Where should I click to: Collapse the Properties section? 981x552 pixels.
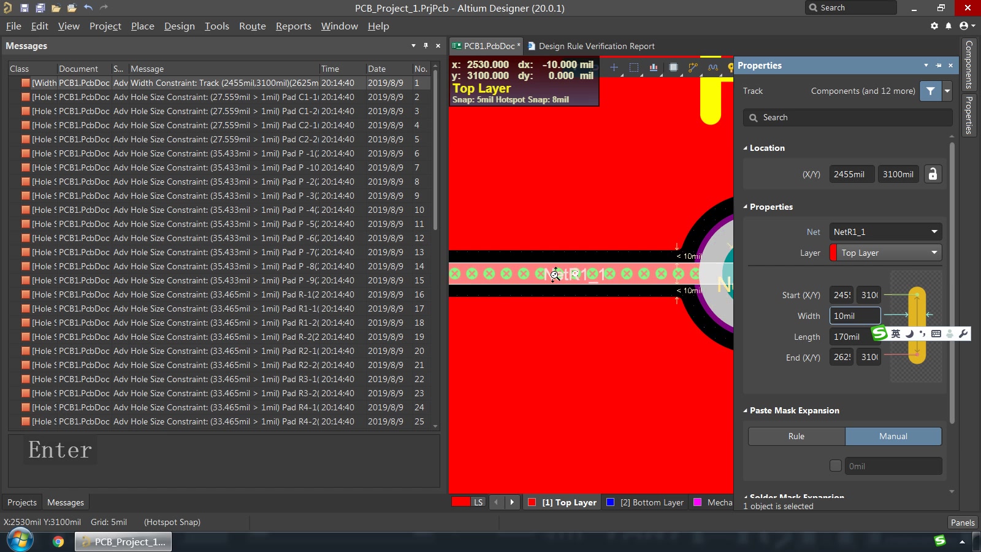(746, 207)
